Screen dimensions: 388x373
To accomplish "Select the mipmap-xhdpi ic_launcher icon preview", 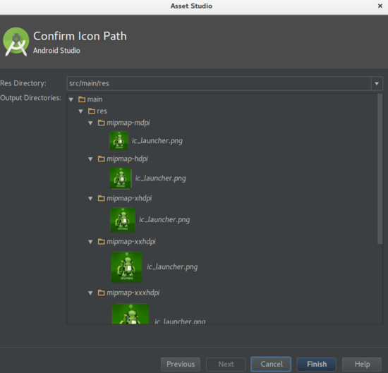I will pyautogui.click(x=123, y=220).
